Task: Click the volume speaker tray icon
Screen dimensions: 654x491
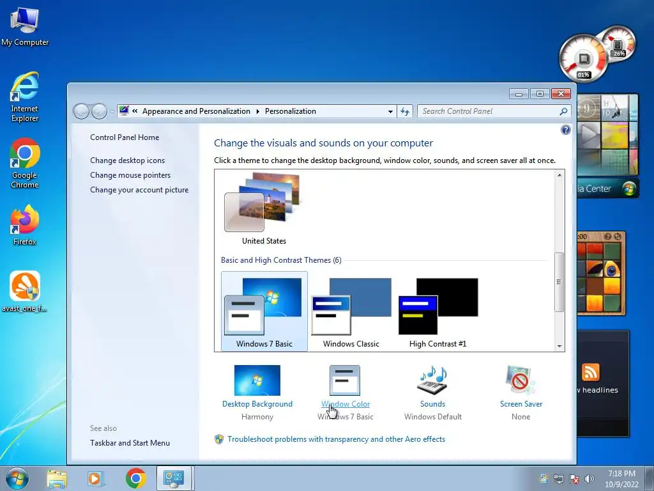Action: point(589,479)
